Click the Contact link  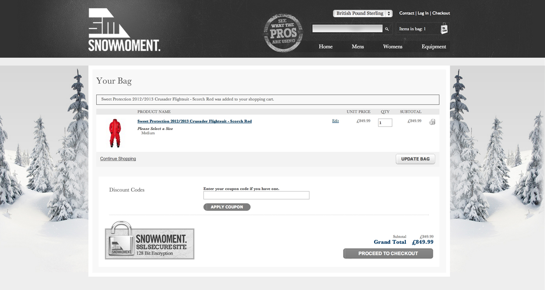pos(407,13)
